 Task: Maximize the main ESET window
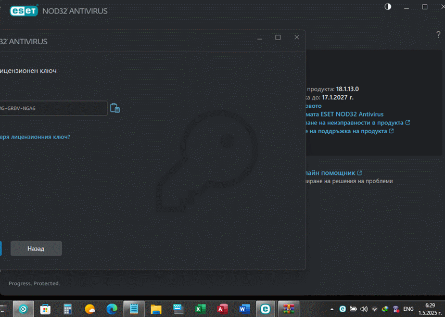(425, 7)
